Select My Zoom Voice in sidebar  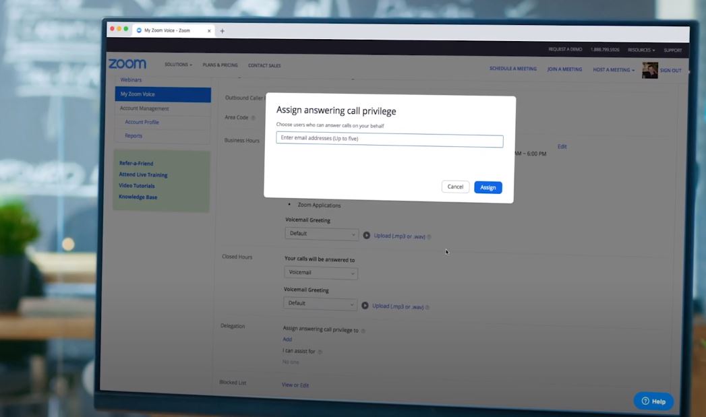(x=163, y=94)
